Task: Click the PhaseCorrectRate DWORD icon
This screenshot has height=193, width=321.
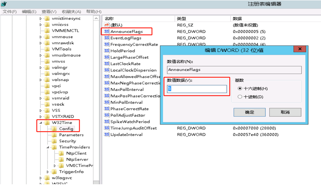Action: pyautogui.click(x=107, y=108)
